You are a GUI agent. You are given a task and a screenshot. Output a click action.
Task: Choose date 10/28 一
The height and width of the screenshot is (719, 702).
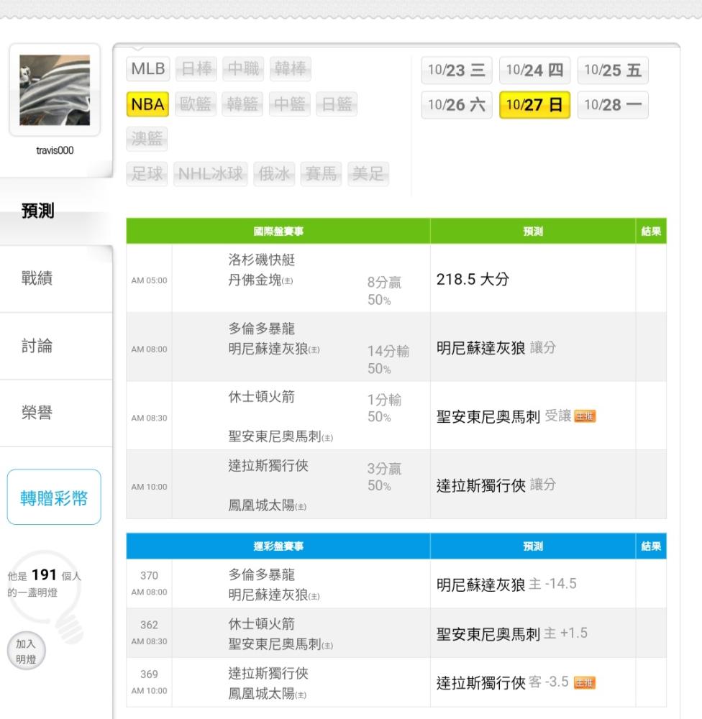tap(612, 105)
